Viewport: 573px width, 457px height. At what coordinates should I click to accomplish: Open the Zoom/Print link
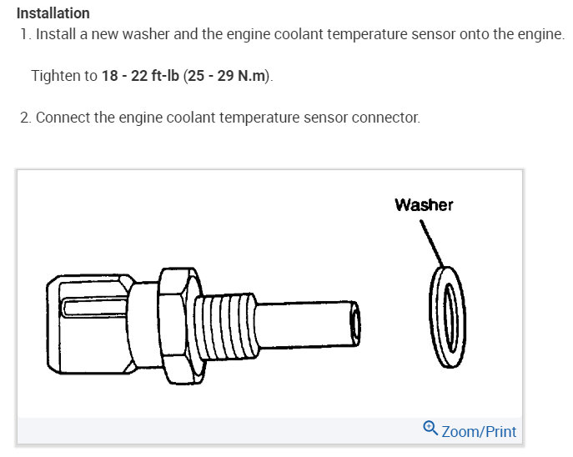click(479, 431)
